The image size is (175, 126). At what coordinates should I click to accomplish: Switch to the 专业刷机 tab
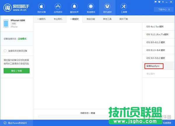click(58, 19)
